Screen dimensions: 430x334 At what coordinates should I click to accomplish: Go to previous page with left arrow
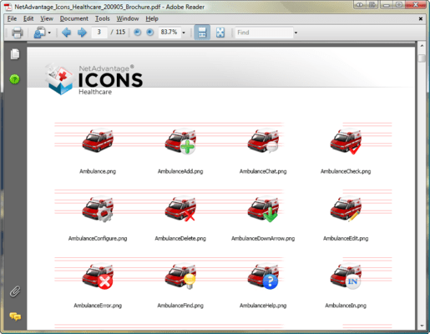click(66, 33)
